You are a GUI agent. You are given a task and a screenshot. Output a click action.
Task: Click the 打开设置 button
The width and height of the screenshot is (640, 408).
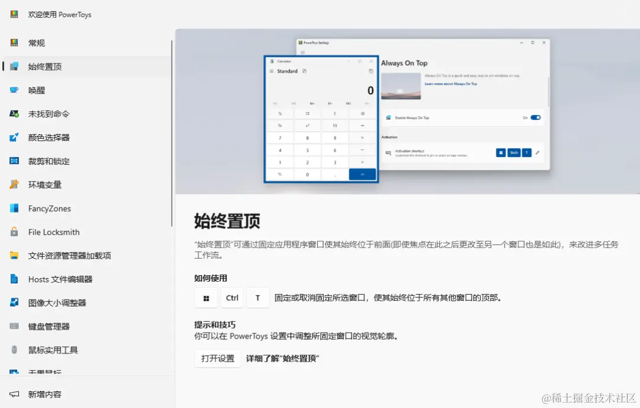coord(217,358)
